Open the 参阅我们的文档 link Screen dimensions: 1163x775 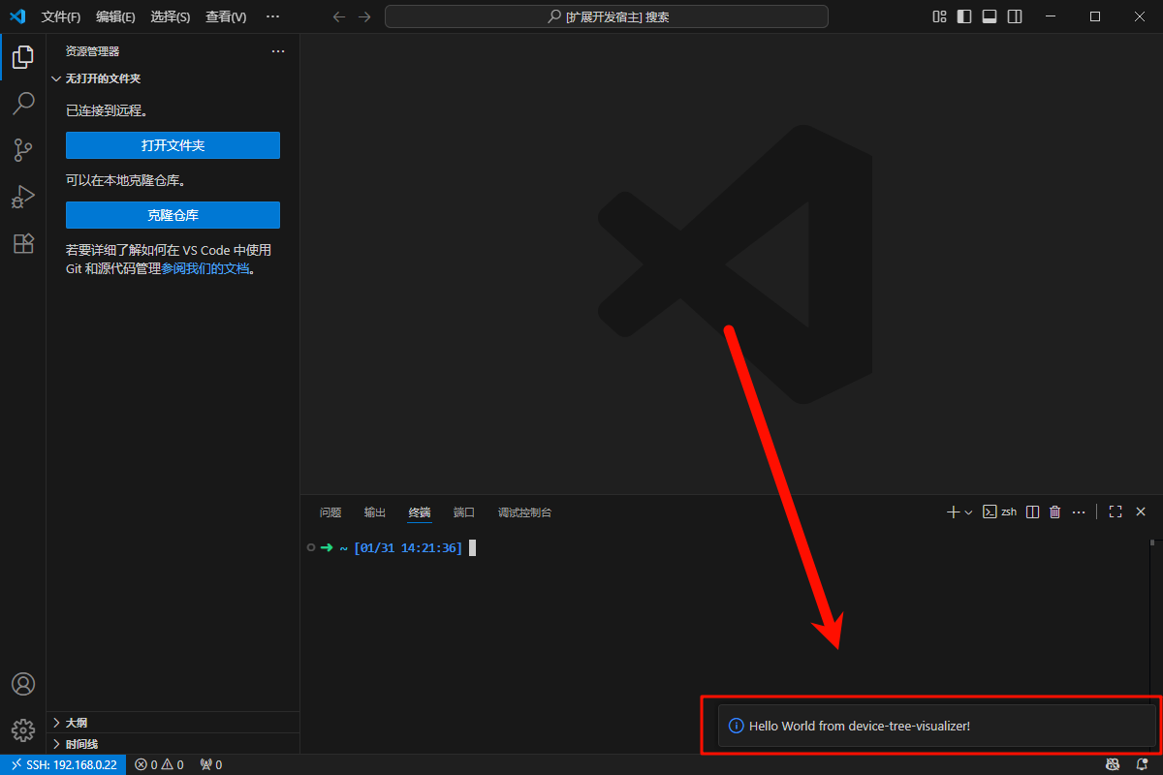click(205, 268)
